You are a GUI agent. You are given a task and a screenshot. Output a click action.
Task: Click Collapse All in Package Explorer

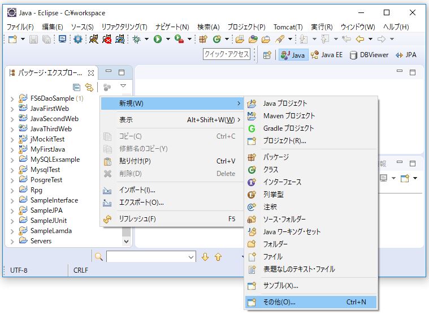tap(77, 87)
